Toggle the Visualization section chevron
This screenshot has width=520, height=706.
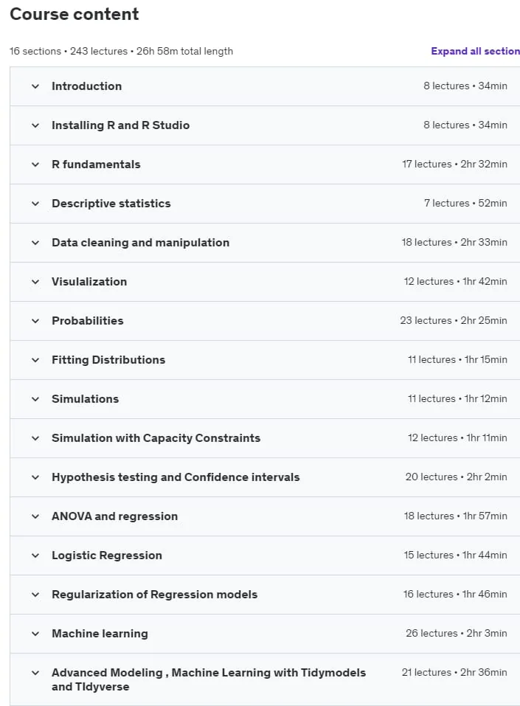[35, 283]
